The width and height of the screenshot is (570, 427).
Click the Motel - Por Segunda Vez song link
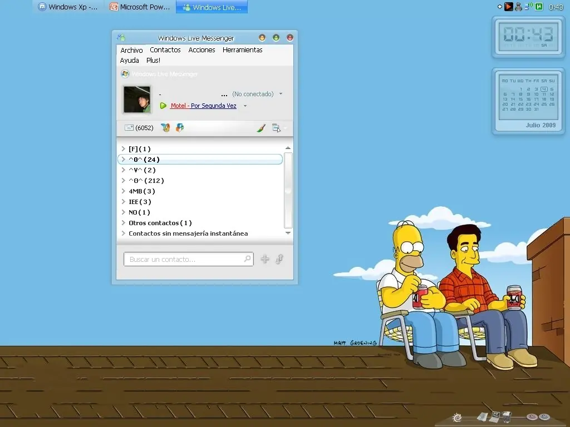[x=204, y=106]
